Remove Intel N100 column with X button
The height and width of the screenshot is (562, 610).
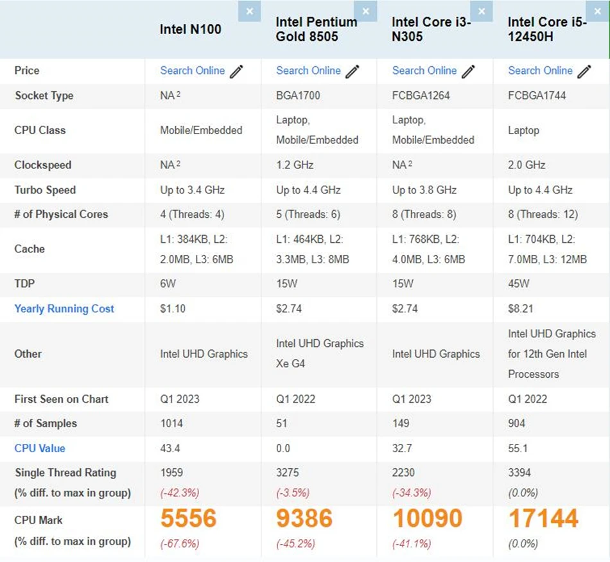249,12
